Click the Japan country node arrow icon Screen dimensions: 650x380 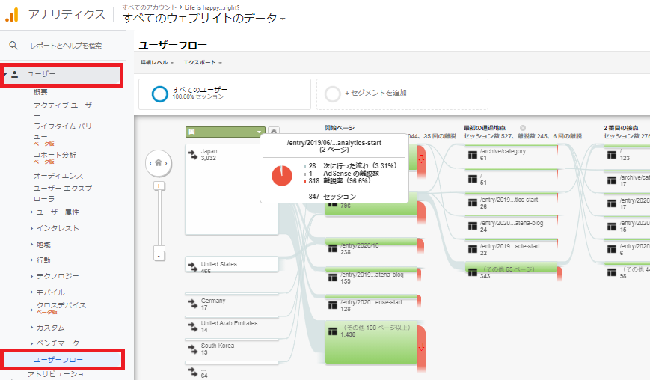[x=193, y=155]
